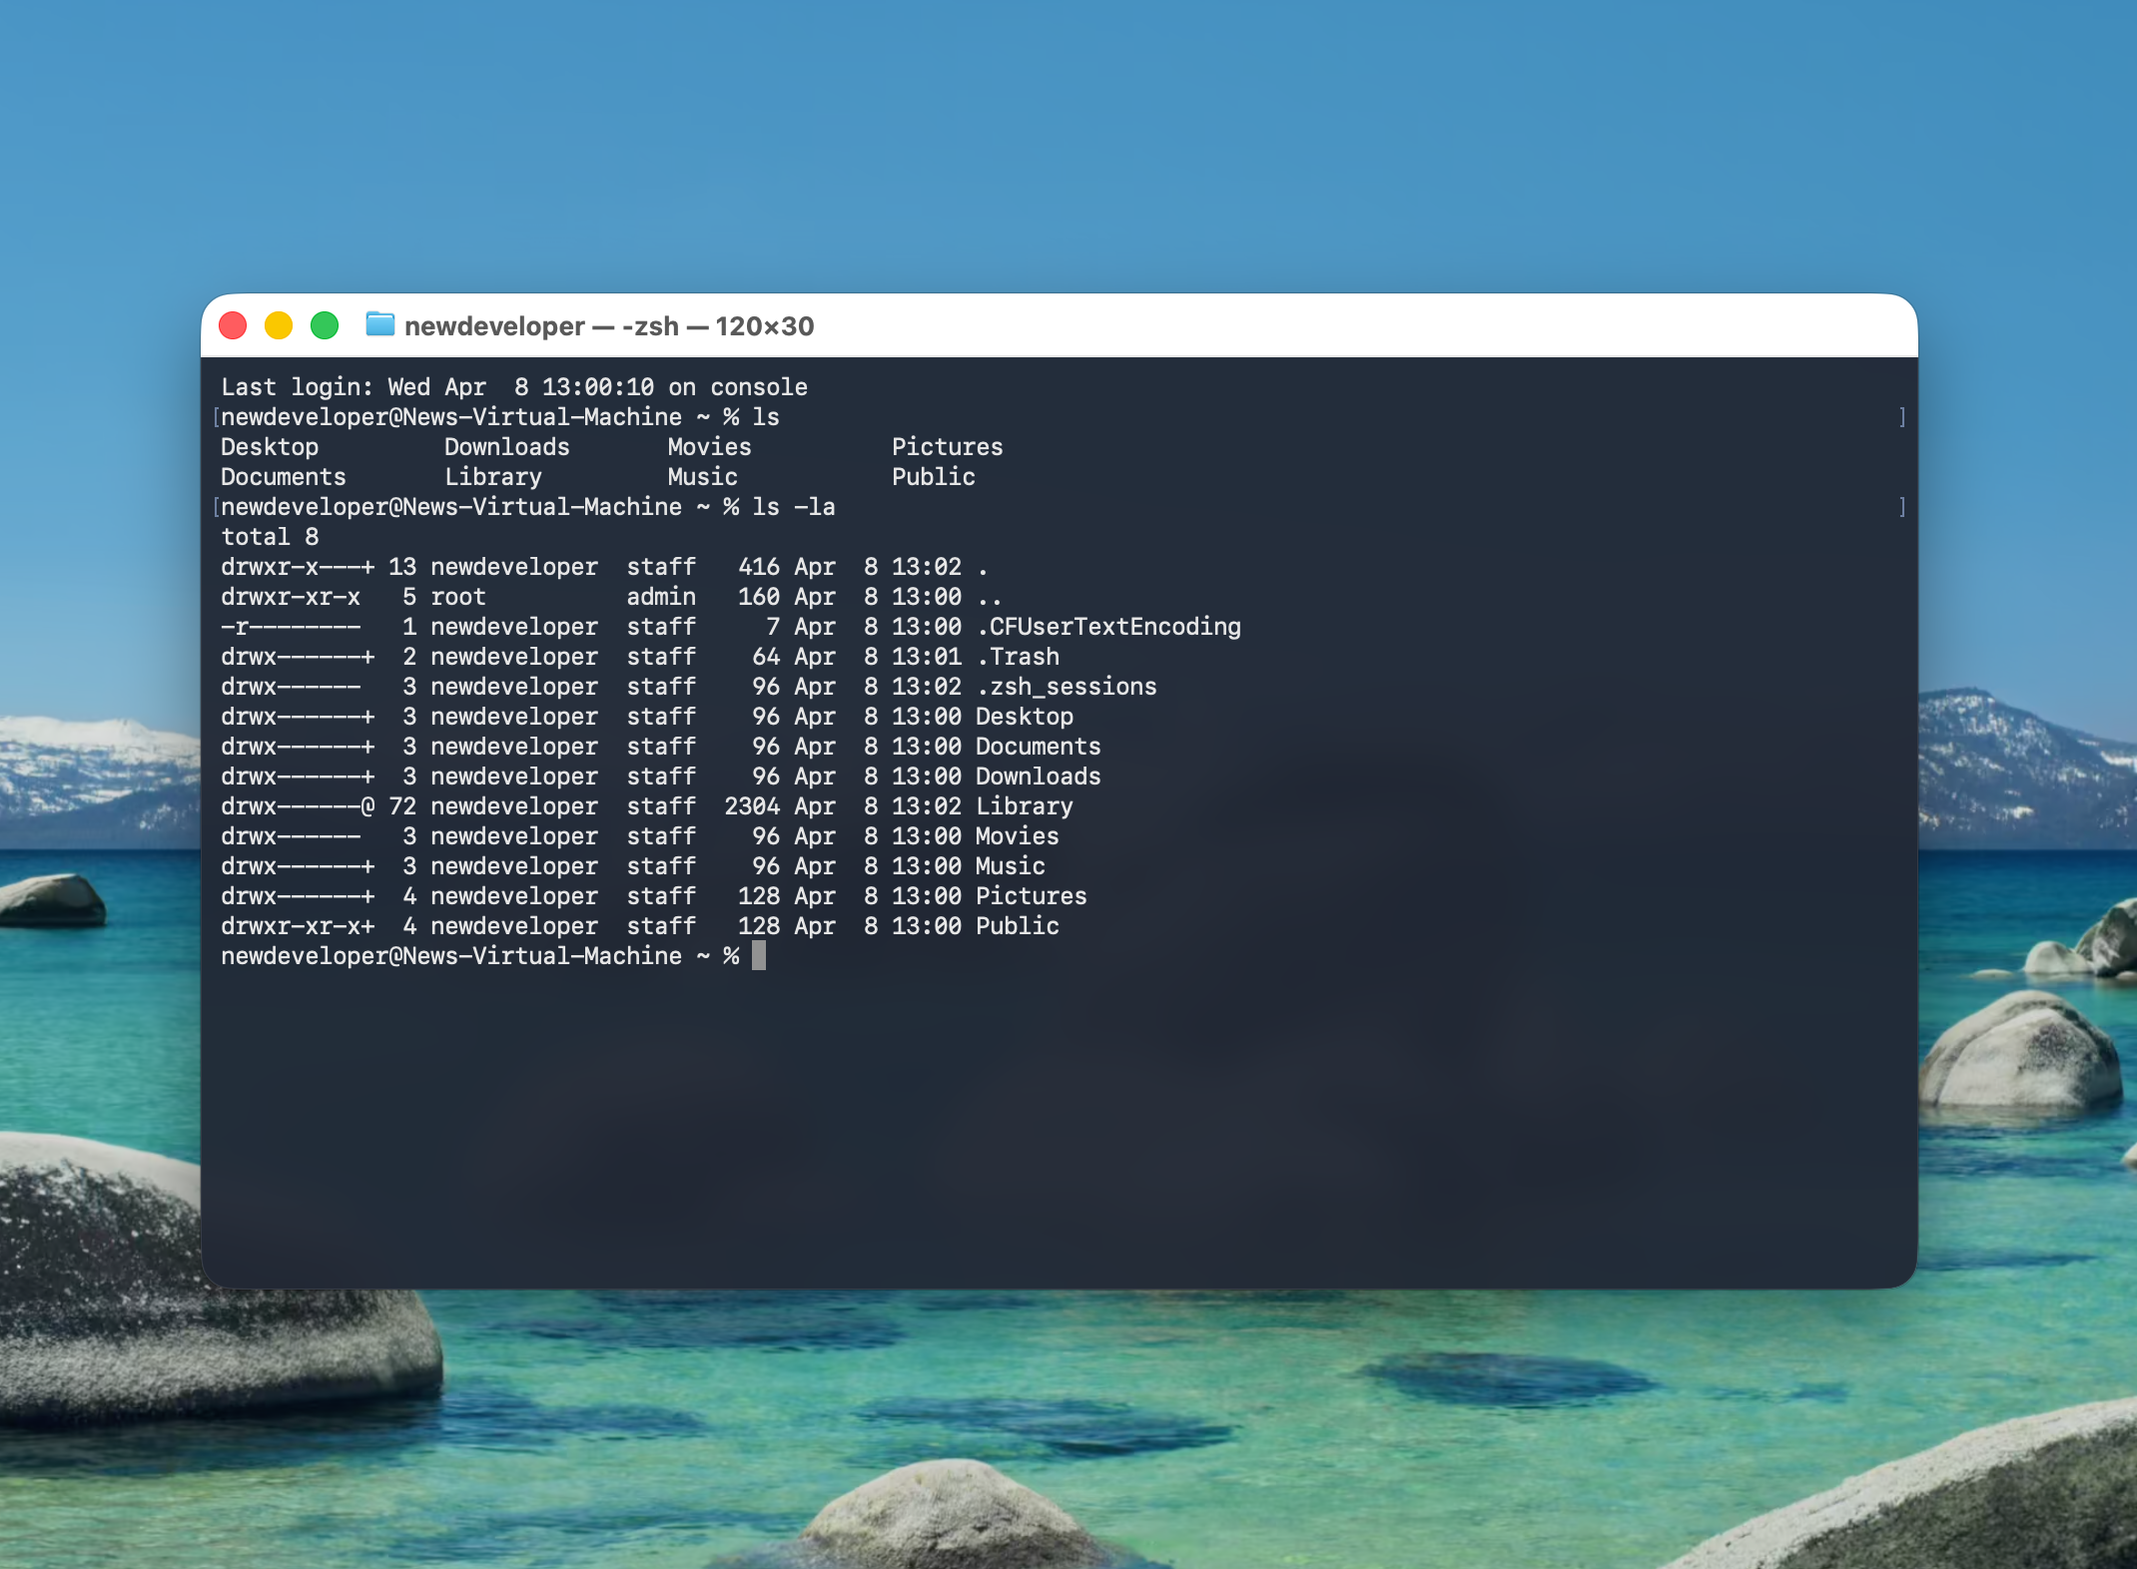Screen dimensions: 2137x1569
Task: Click the ".Trash" entry in the listing
Action: (x=1018, y=657)
